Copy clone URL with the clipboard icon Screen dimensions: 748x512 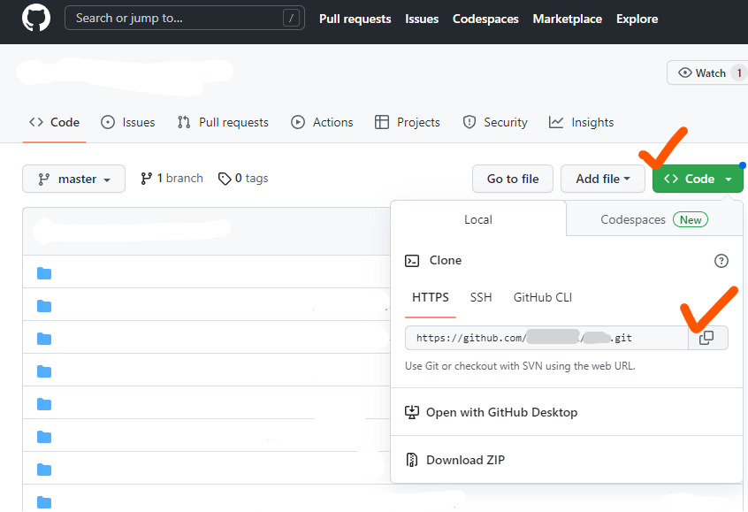pyautogui.click(x=706, y=338)
